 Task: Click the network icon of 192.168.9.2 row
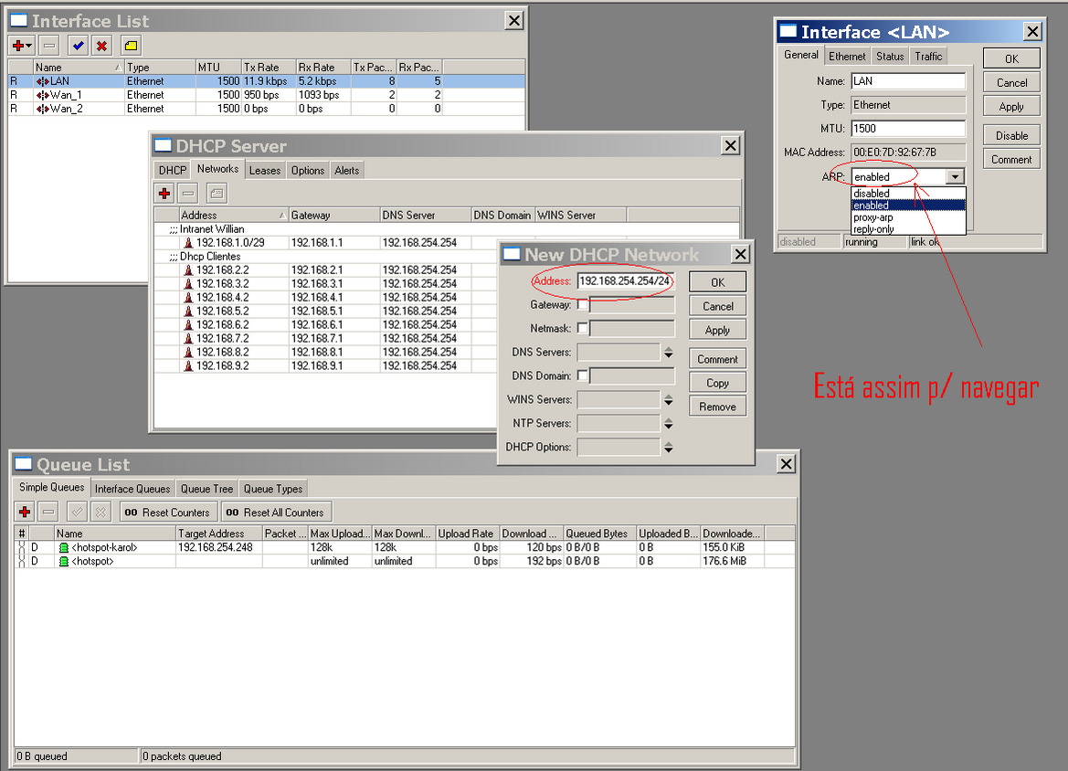(x=189, y=365)
